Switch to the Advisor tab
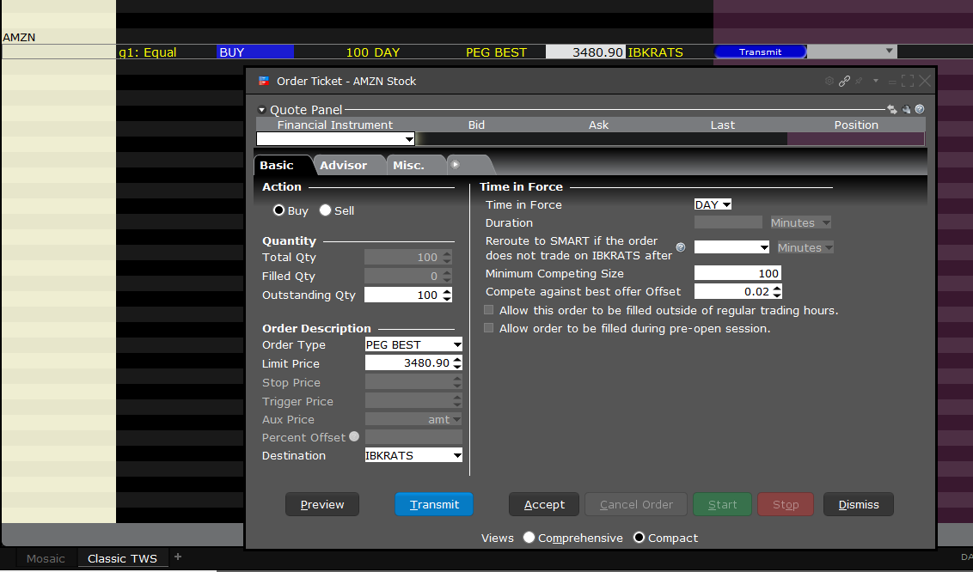 coord(343,166)
